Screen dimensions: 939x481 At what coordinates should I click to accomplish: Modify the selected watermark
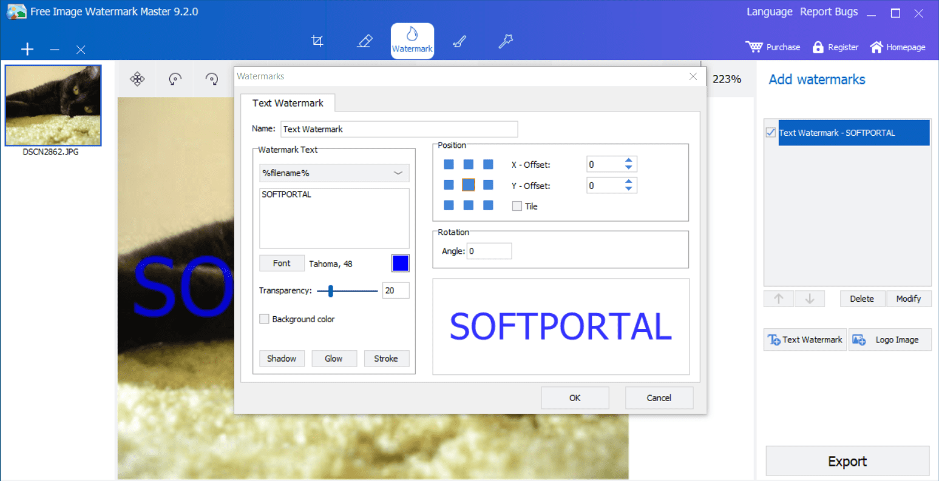point(909,299)
